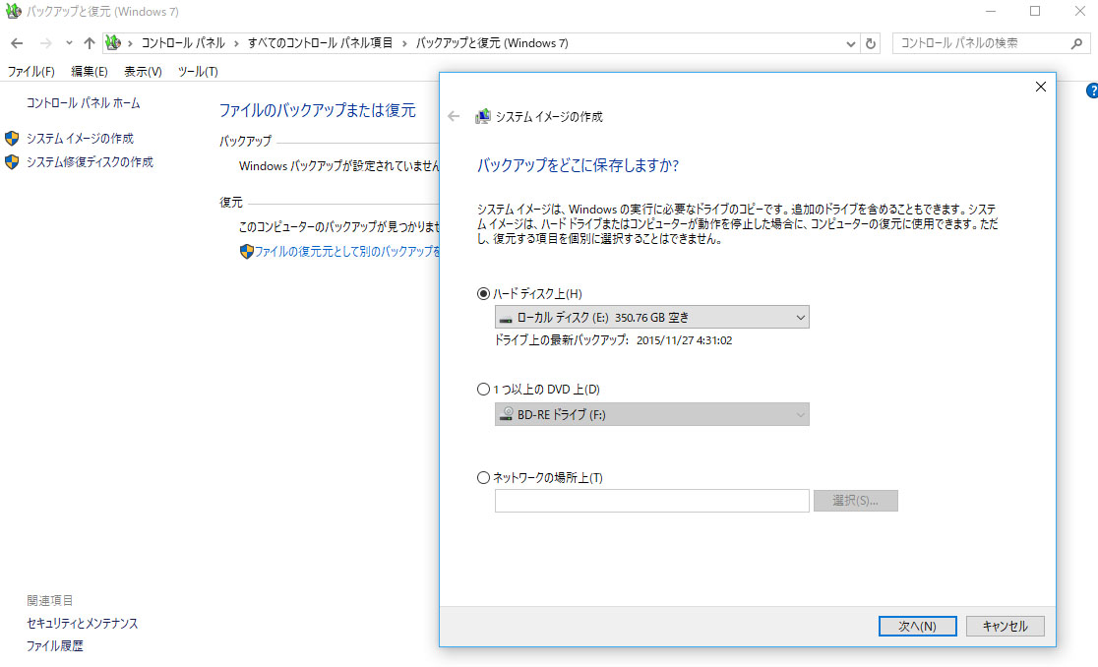This screenshot has height=667, width=1098.
Task: Click the 選択(S)... button
Action: pos(856,501)
